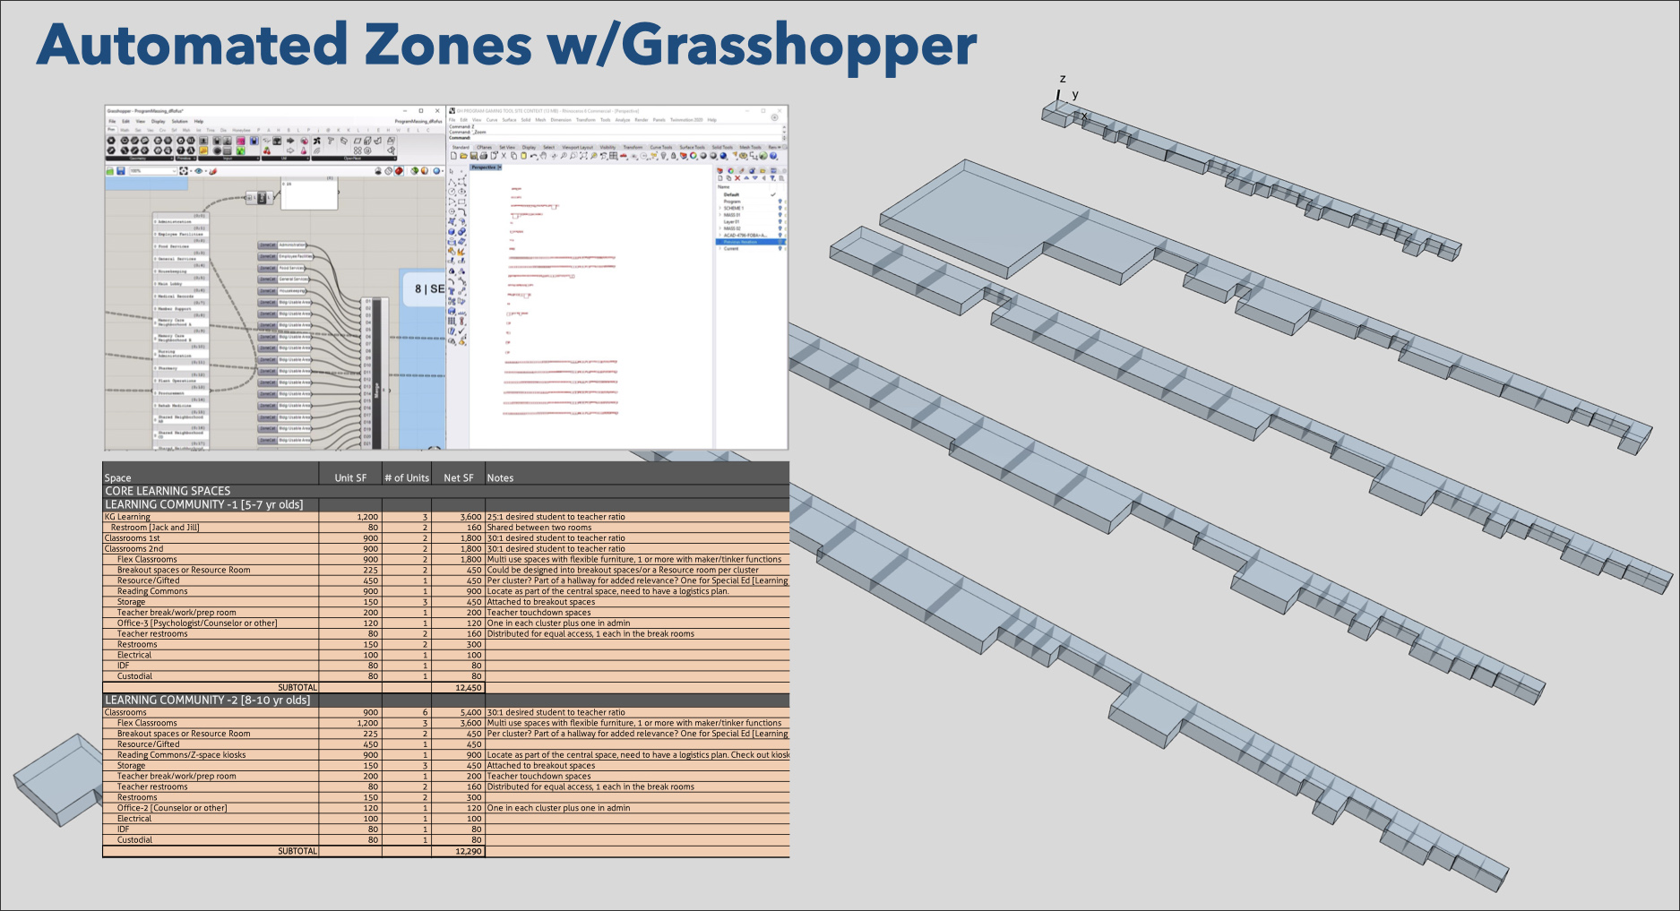Viewport: 1680px width, 911px height.
Task: Open Grasshopper File menu
Action: (x=112, y=121)
